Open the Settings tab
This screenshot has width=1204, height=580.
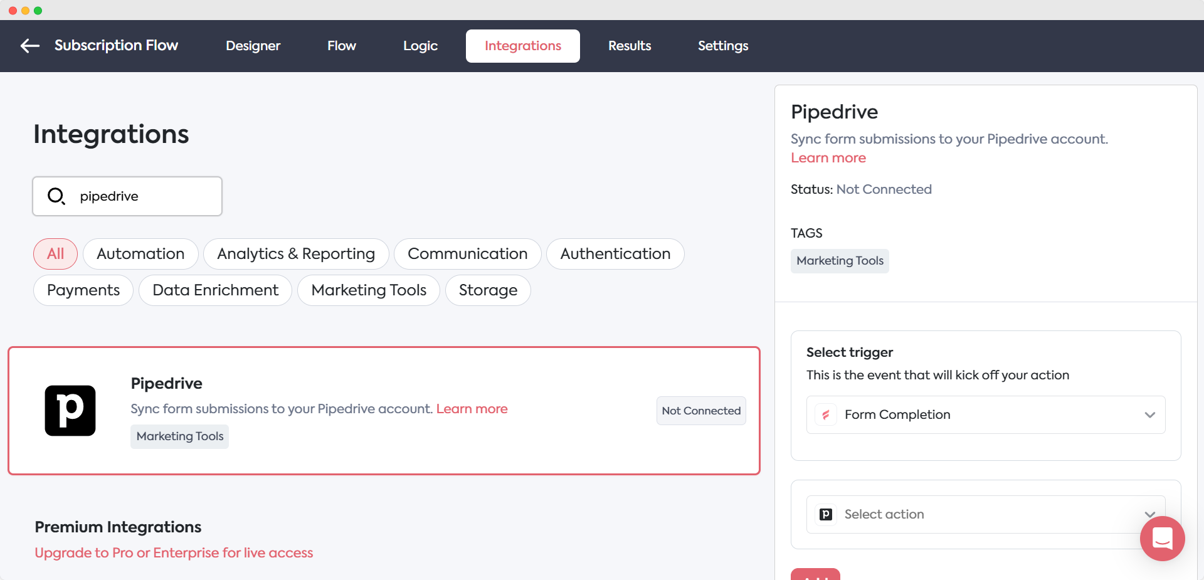pos(723,46)
